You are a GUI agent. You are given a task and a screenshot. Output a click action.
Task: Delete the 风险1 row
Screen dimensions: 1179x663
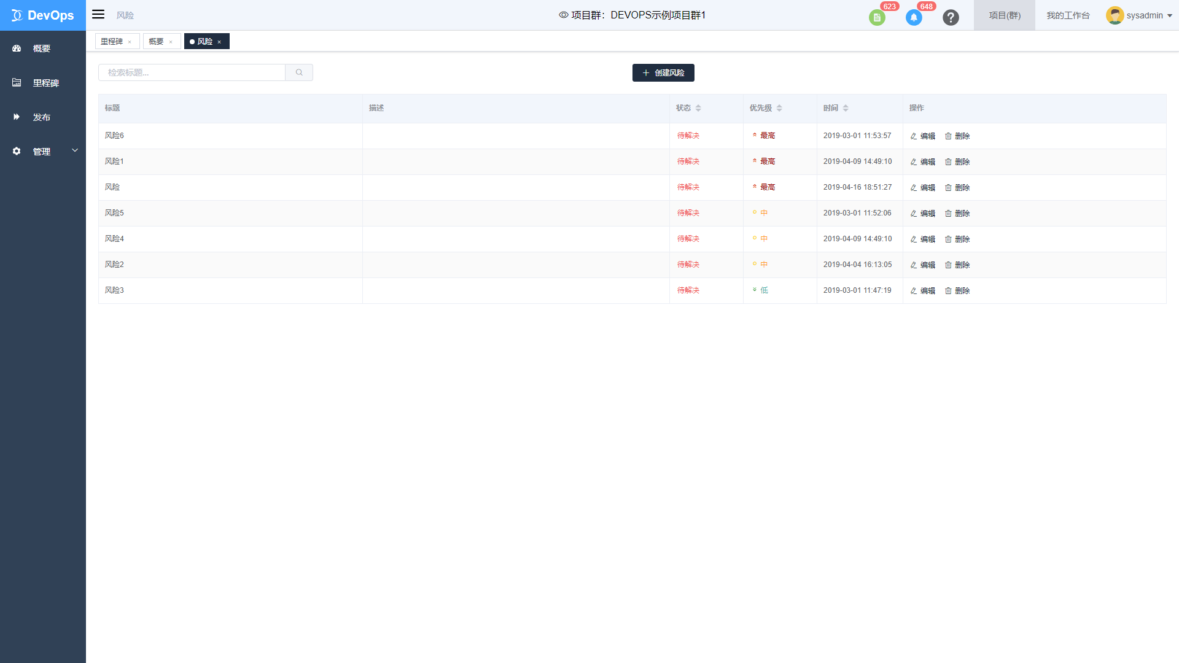pos(957,162)
